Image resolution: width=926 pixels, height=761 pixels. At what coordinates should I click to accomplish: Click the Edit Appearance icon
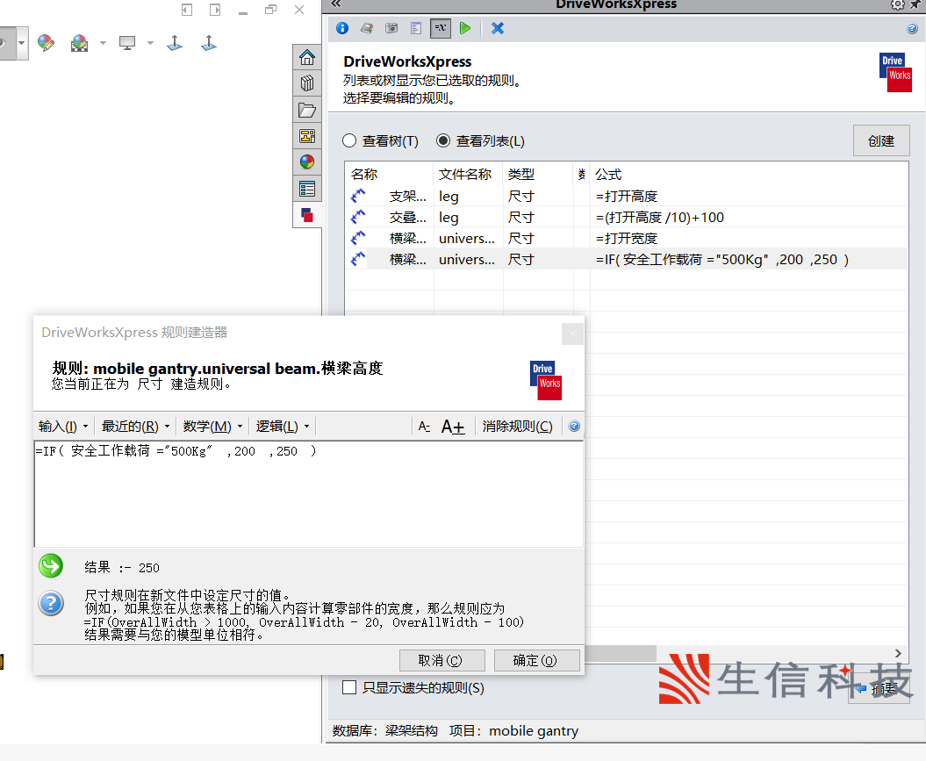[x=46, y=42]
